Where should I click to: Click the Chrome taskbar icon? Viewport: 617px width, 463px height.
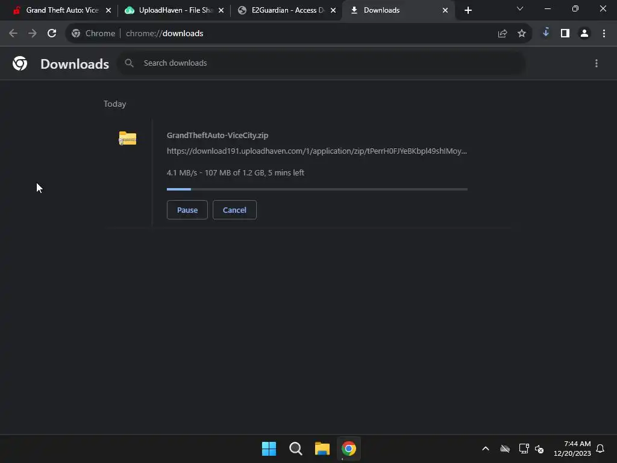pyautogui.click(x=349, y=449)
